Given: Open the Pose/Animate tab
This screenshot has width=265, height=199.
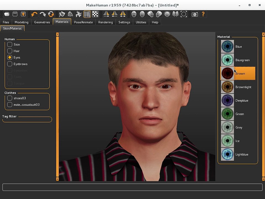Looking at the screenshot, I should click(x=83, y=22).
